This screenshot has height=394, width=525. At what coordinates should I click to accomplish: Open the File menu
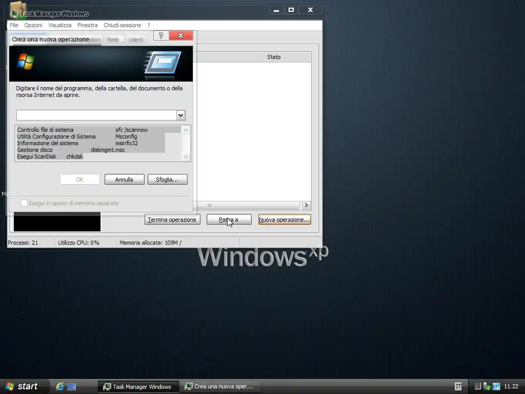point(14,25)
